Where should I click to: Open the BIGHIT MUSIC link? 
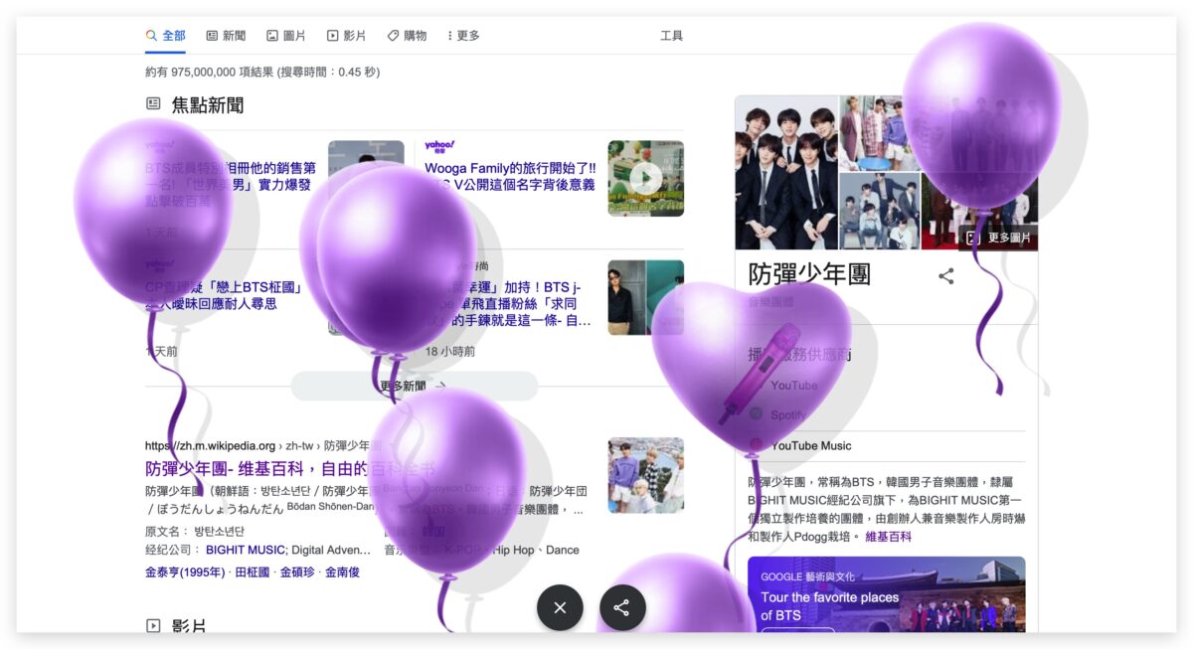246,550
